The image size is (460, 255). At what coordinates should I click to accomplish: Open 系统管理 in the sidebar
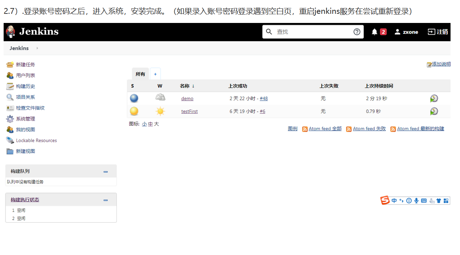pos(25,119)
